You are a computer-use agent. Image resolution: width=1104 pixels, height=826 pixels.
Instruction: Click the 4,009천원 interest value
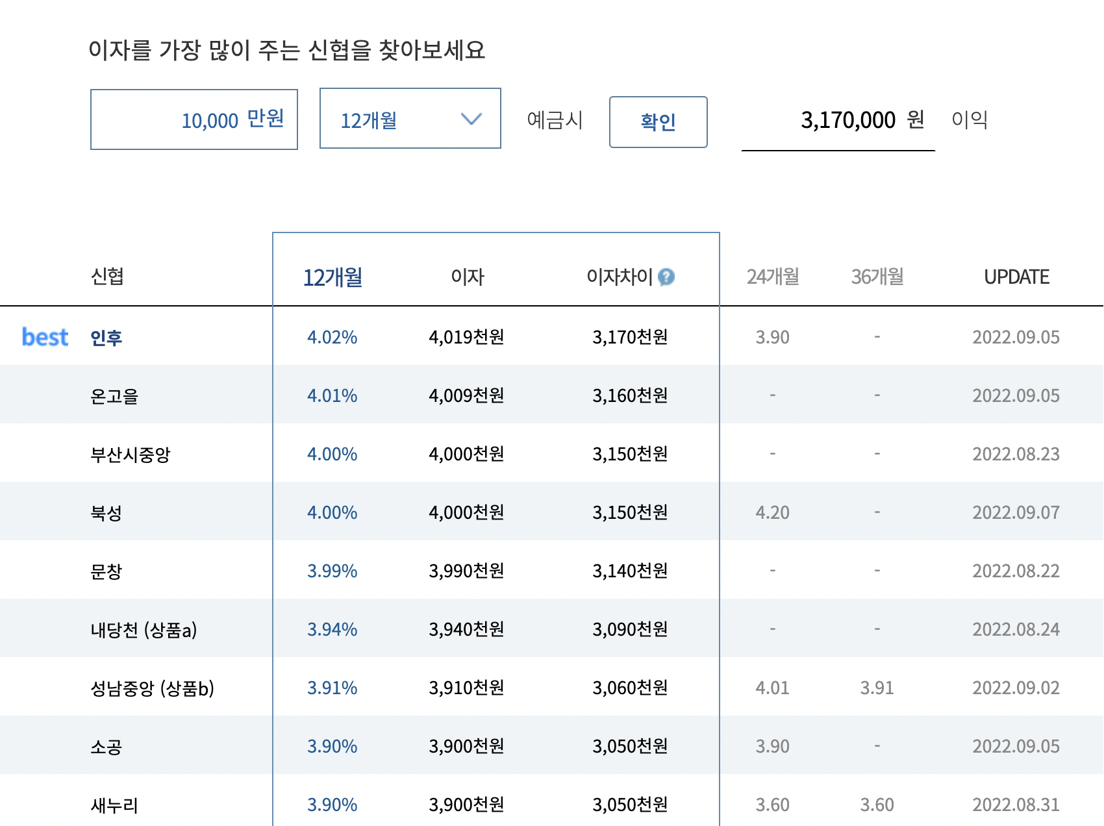pos(467,395)
